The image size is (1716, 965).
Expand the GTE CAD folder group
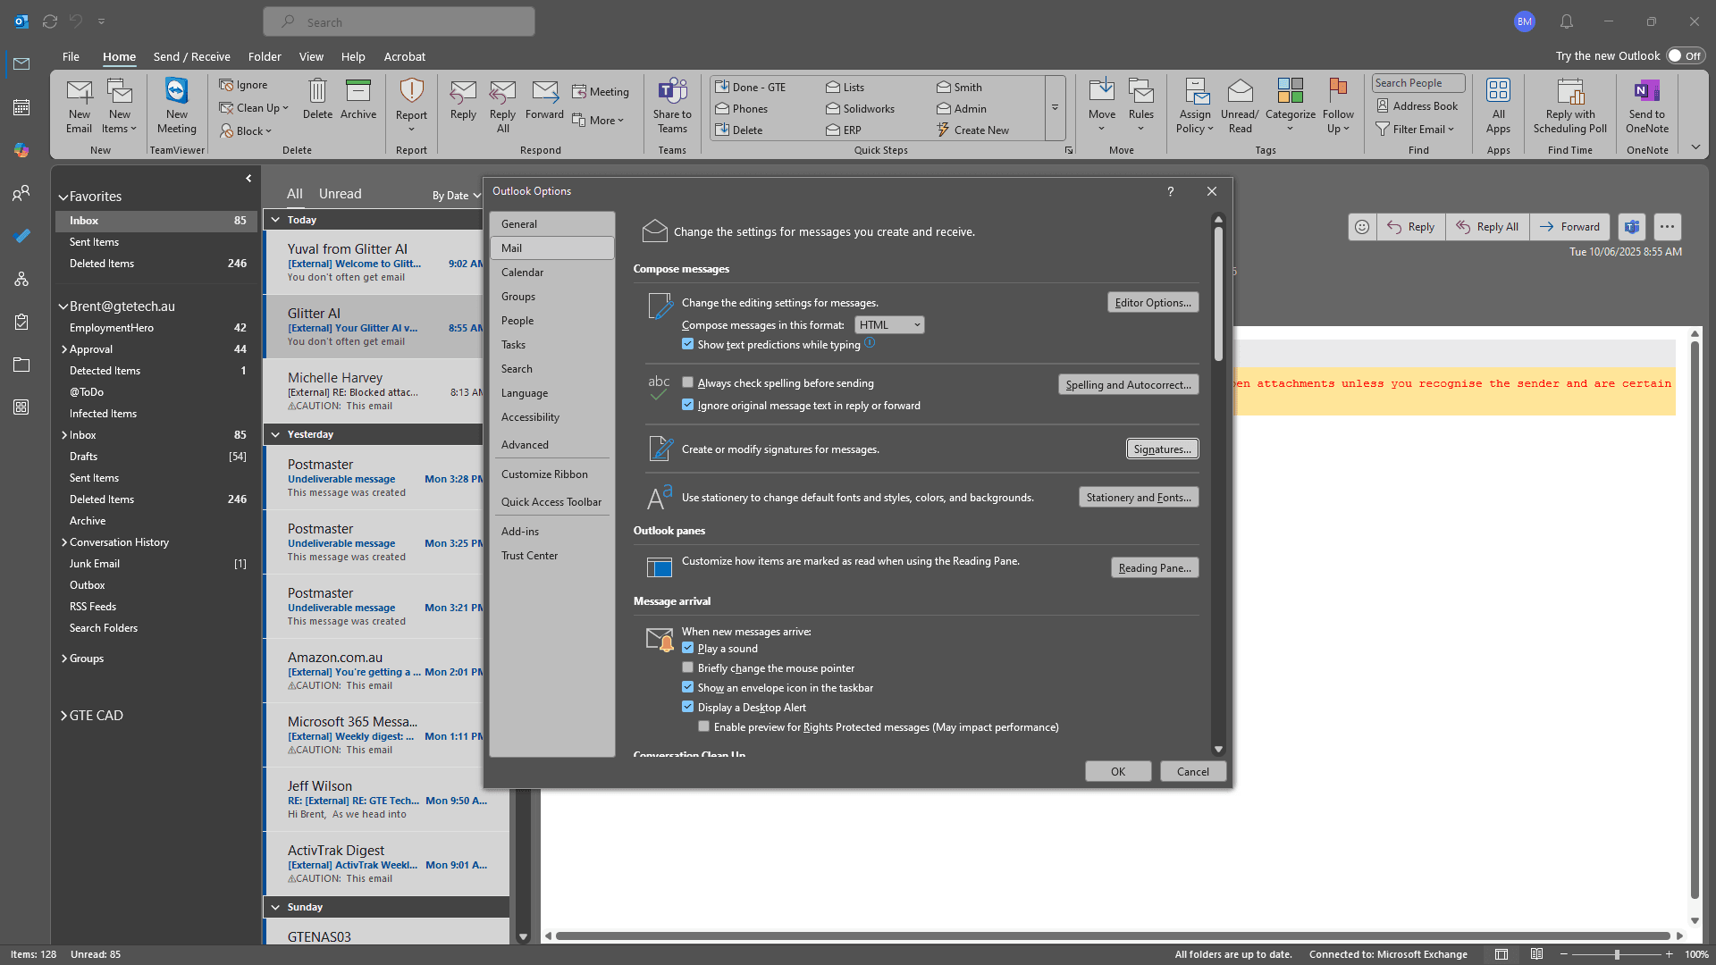pyautogui.click(x=63, y=716)
